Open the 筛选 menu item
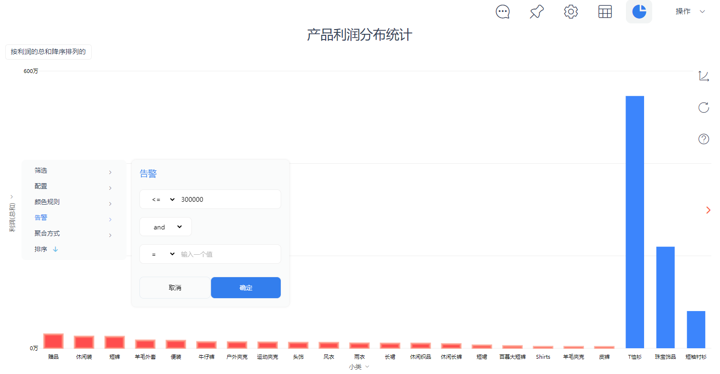720x374 pixels. tap(40, 170)
